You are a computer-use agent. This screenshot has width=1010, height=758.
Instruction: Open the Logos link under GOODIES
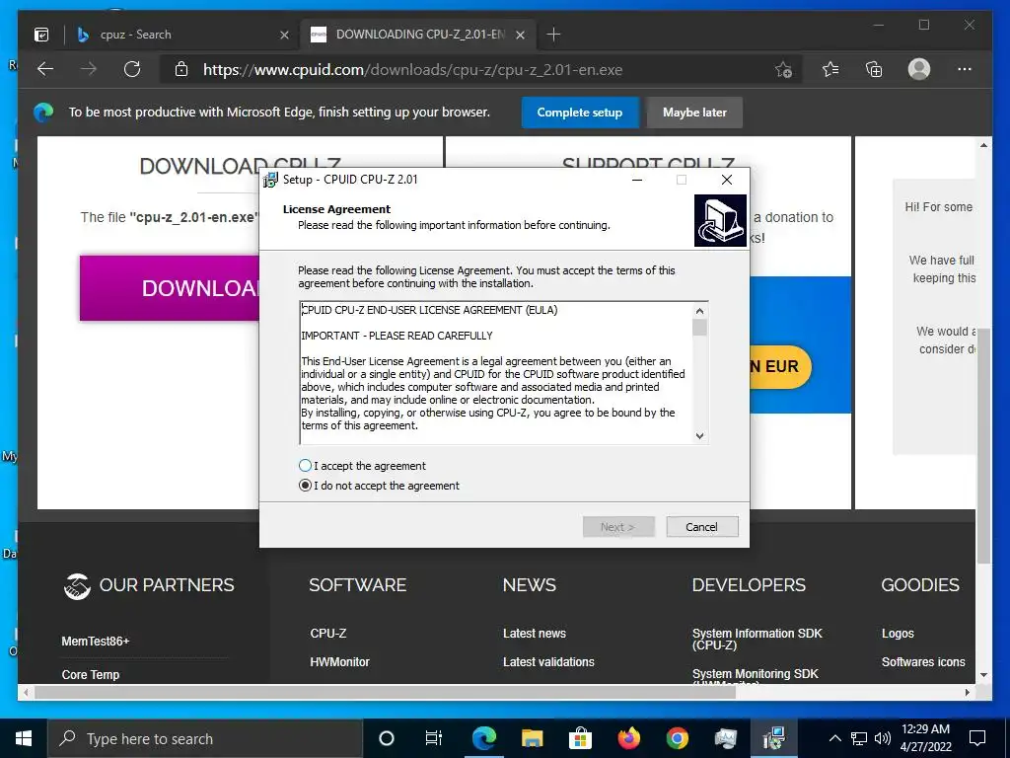pyautogui.click(x=898, y=633)
